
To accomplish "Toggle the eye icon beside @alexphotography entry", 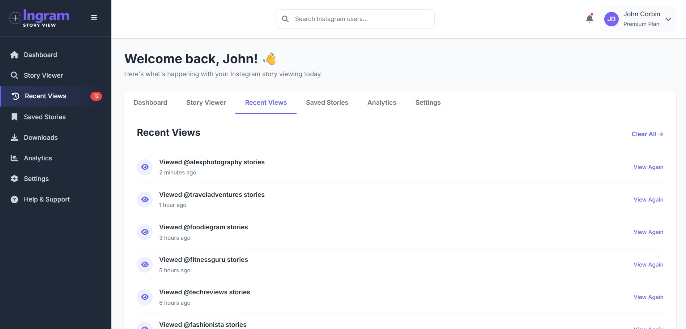I will (145, 167).
